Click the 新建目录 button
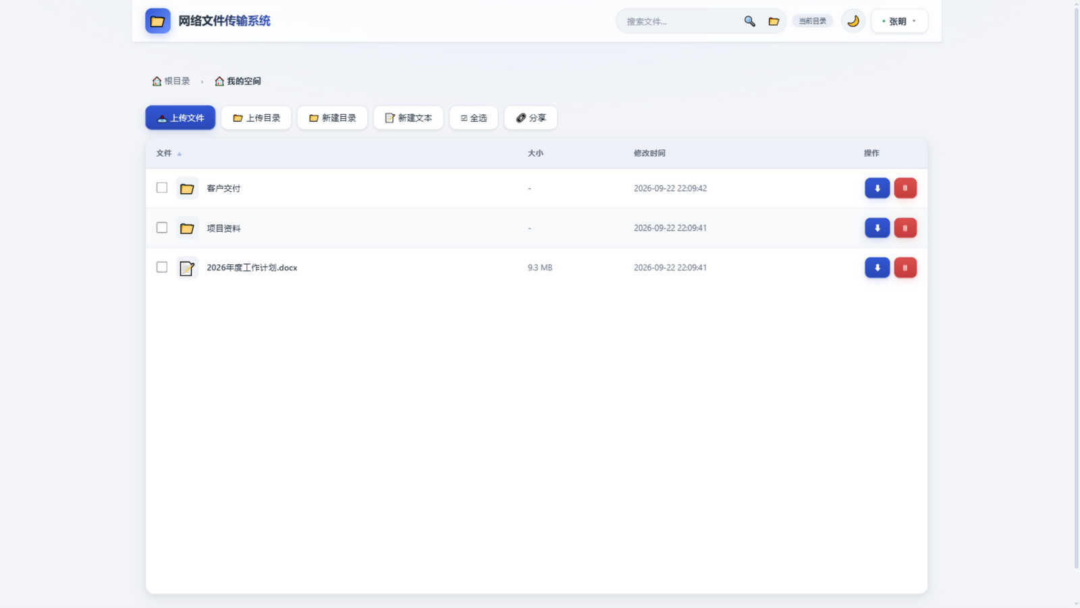The width and height of the screenshot is (1080, 608). 332,118
